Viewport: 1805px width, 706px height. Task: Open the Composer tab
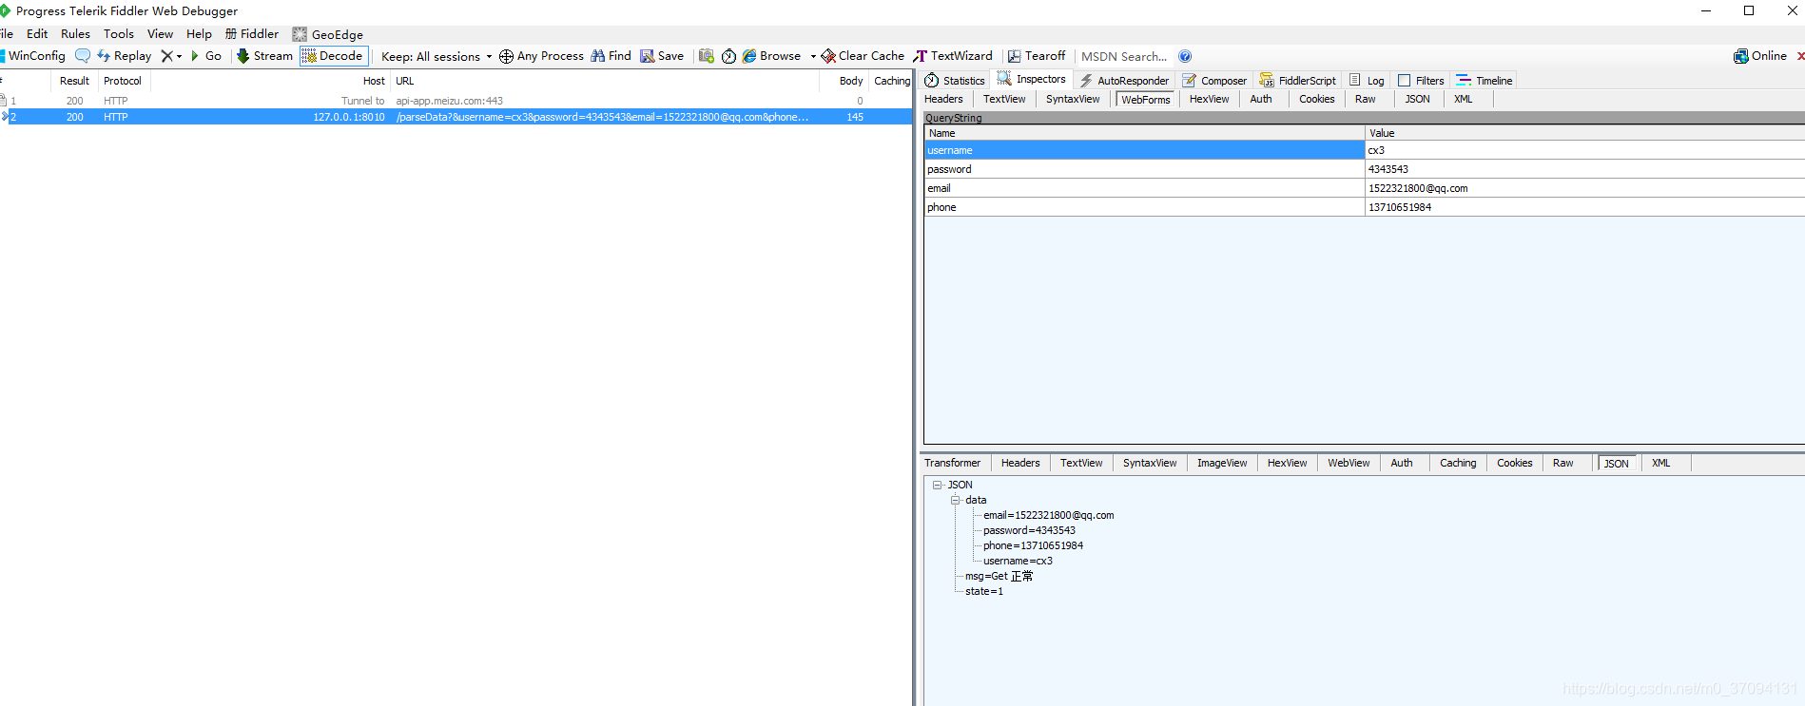pos(1214,81)
